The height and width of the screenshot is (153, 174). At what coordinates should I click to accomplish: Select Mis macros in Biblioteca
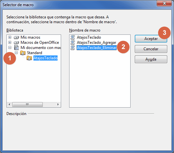coord(31,37)
